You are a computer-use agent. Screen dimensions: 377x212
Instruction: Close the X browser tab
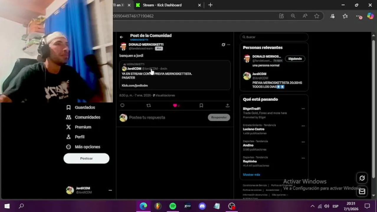(129, 5)
